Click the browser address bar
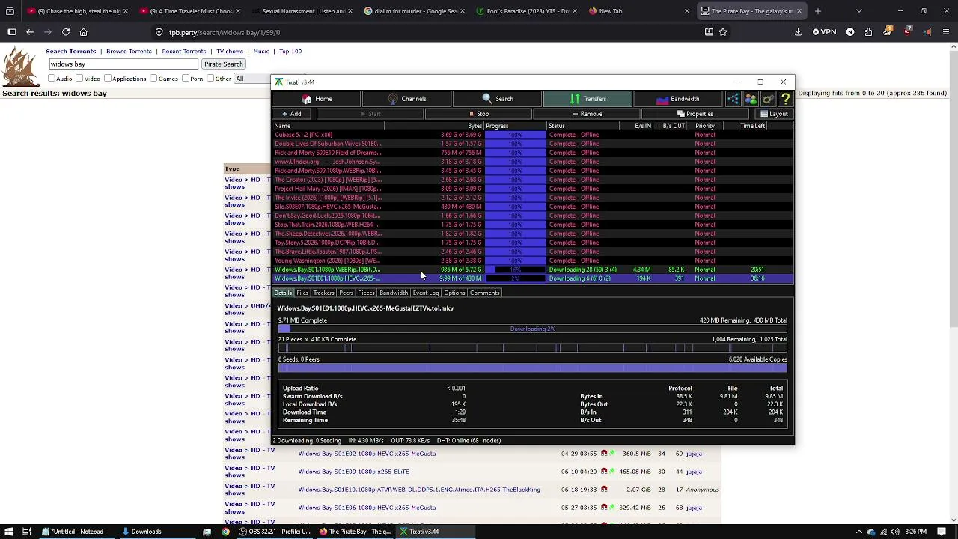Screen dimensions: 958x539 pyautogui.click(x=427, y=32)
